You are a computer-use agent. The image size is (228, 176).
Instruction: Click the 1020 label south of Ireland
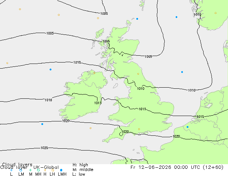(66, 121)
